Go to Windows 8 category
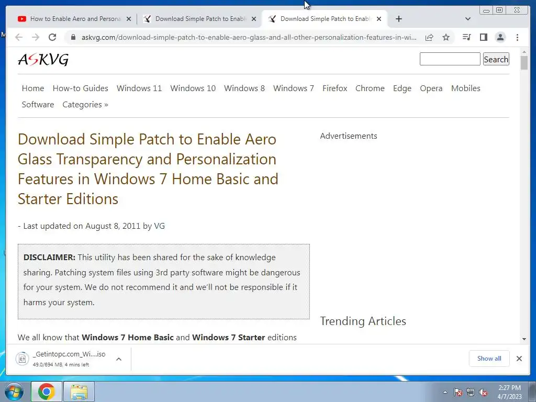The height and width of the screenshot is (402, 536). [x=244, y=88]
